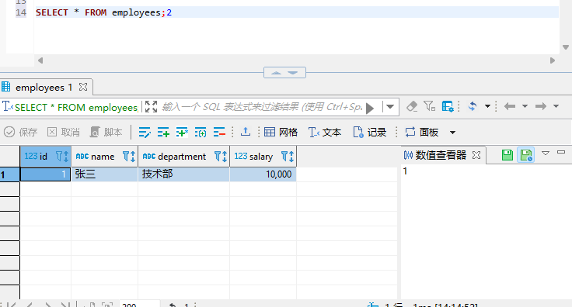Select the employees 1 result tab
The image size is (572, 307).
click(x=44, y=88)
